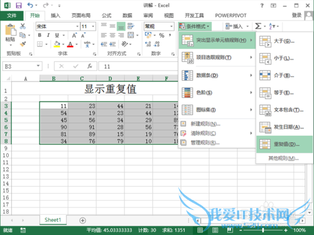Click Increase Decimal icon
This screenshot has width=314, height=235.
(148, 44)
